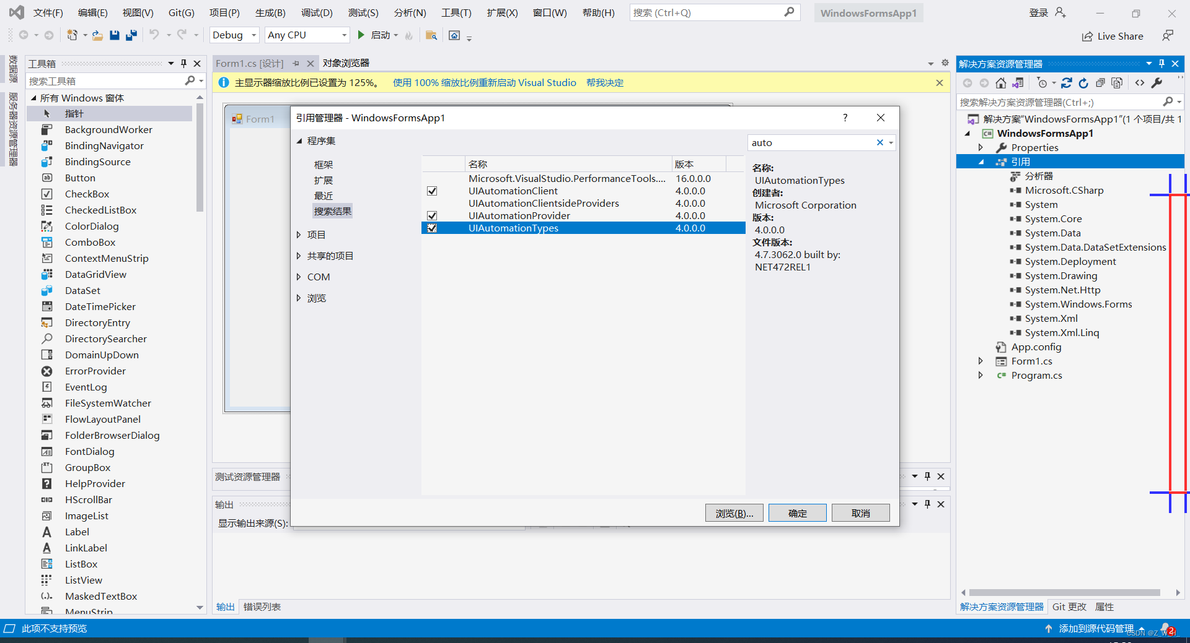Click the Home icon in Solution Explorer
This screenshot has height=643, width=1190.
[1000, 83]
